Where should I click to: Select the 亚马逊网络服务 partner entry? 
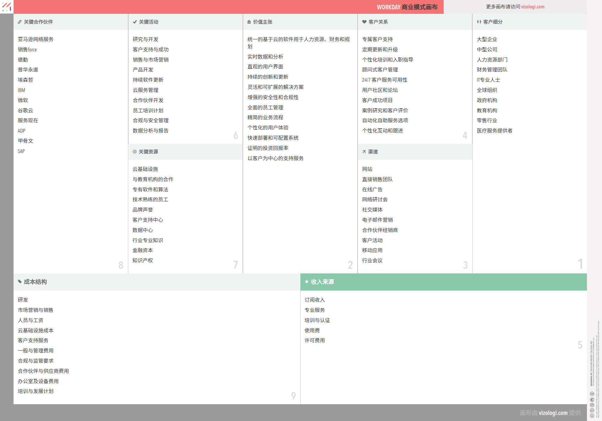[x=36, y=39]
